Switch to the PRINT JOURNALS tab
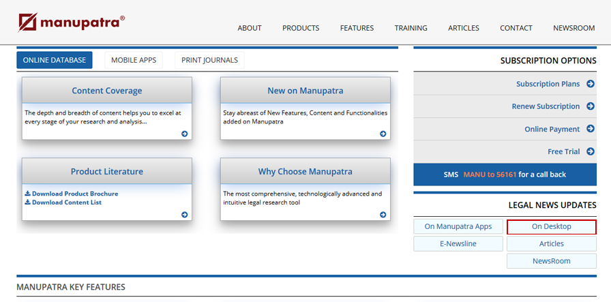Viewport: 611px width, 302px height. click(209, 60)
